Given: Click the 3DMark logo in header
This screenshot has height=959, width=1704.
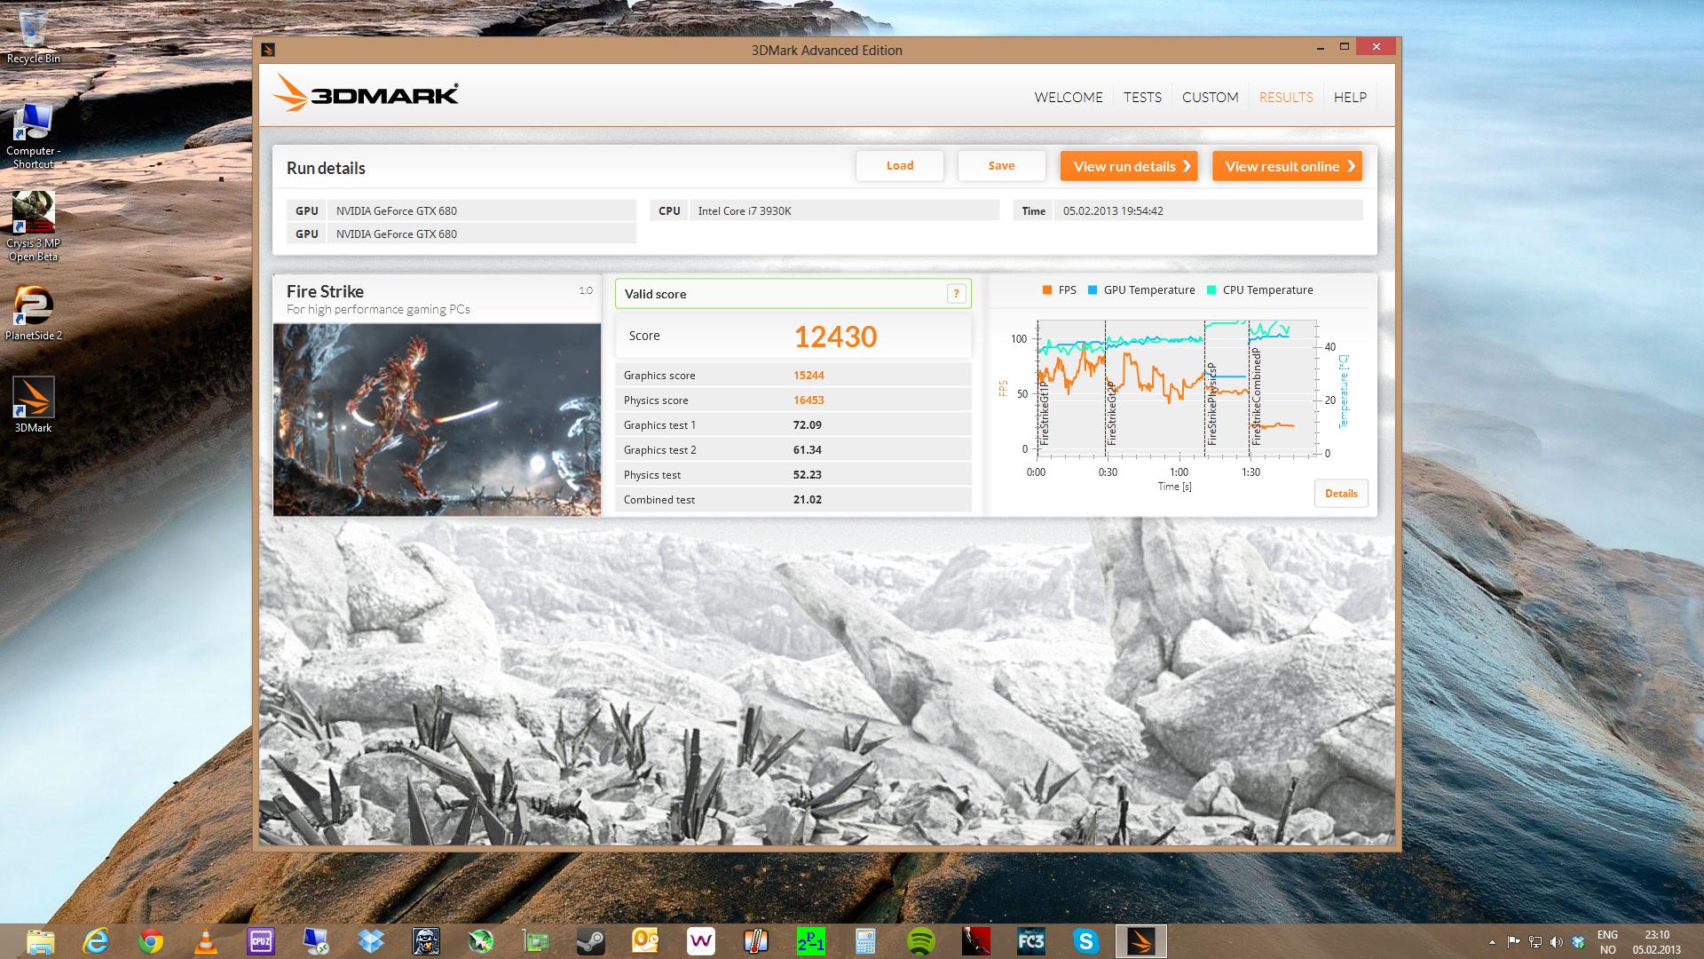Looking at the screenshot, I should coord(366,92).
